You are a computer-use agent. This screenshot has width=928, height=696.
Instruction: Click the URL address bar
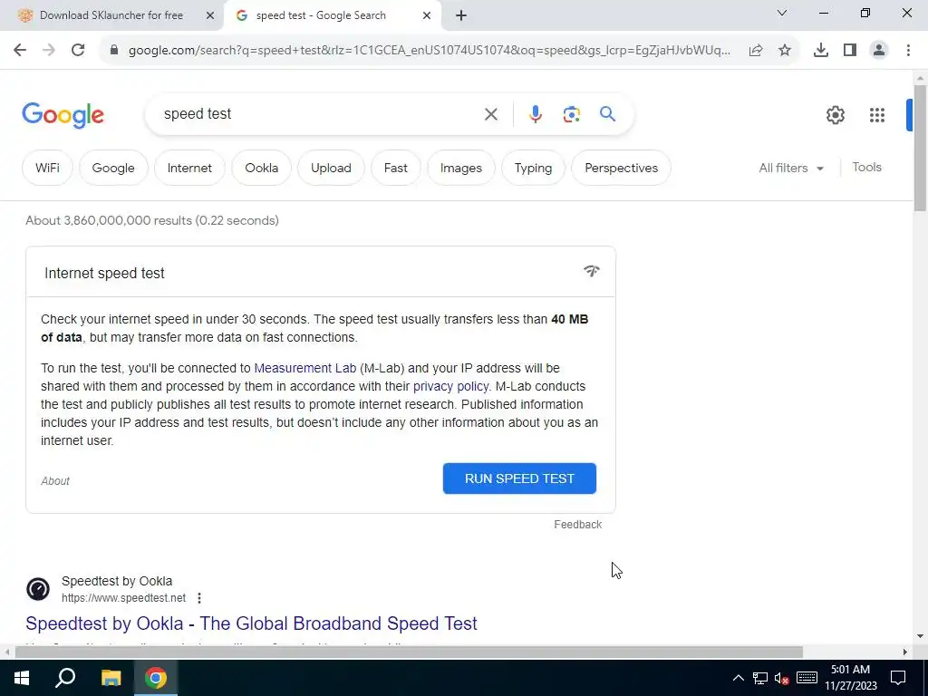click(x=429, y=51)
